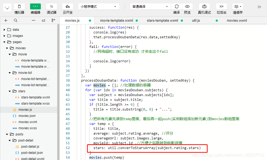Open the clear cache (清缓存) dropdown
This screenshot has width=267, height=160.
point(238,6)
